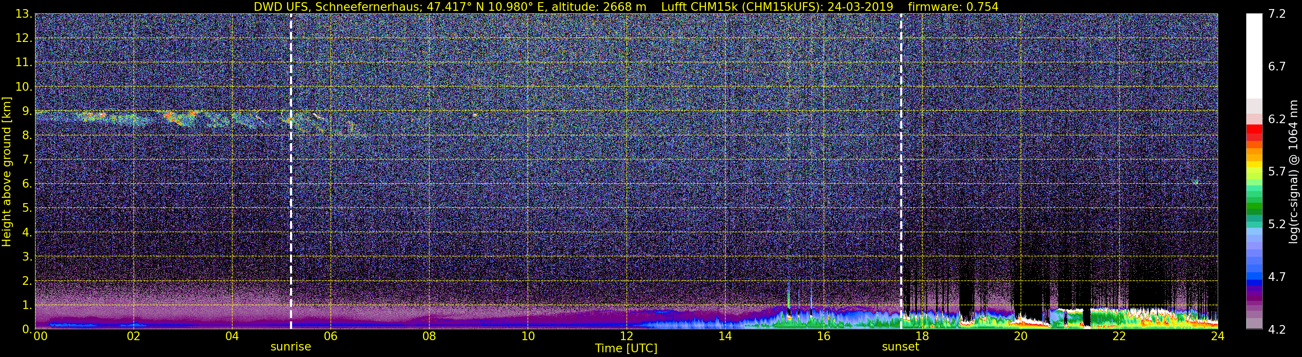Viewport: 1302px width, 357px height.
Task: Click the 13 km height tick label
Action: tap(23, 14)
